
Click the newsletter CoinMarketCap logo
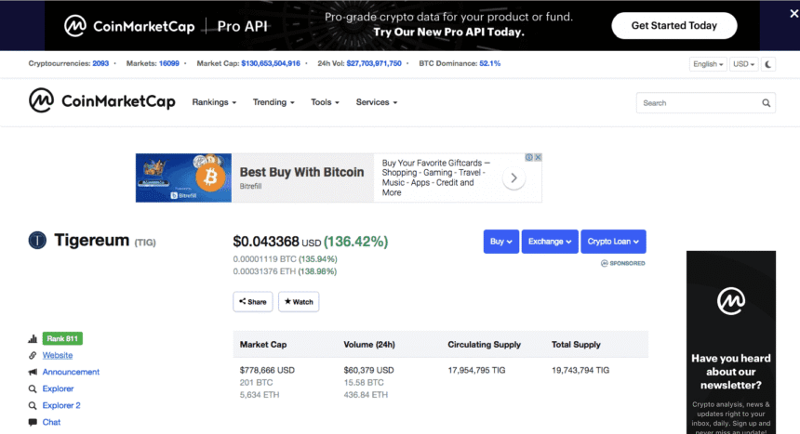(731, 301)
